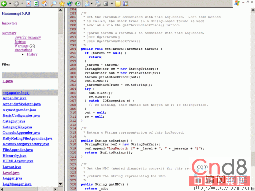Open the Search magnifier icon
Image resolution: width=255 pixels, height=191 pixels.
pyautogui.click(x=53, y=3)
